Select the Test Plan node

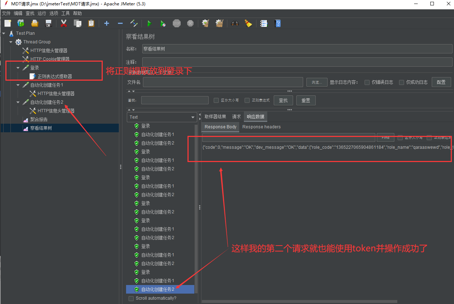tap(26, 33)
